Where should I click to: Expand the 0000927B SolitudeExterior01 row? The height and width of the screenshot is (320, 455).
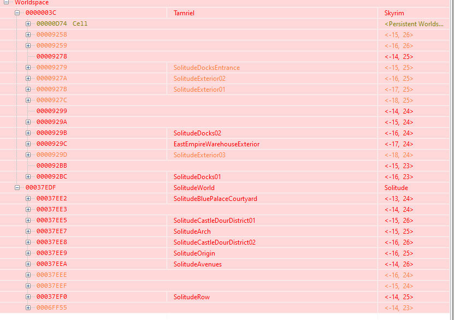[x=28, y=90]
